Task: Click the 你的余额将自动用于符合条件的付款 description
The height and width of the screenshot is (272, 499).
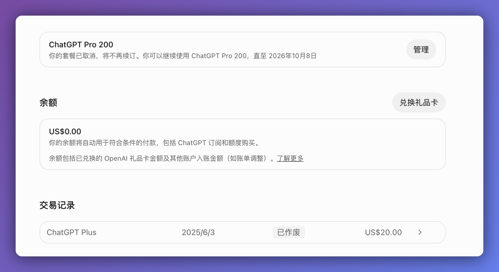Action: (155, 143)
